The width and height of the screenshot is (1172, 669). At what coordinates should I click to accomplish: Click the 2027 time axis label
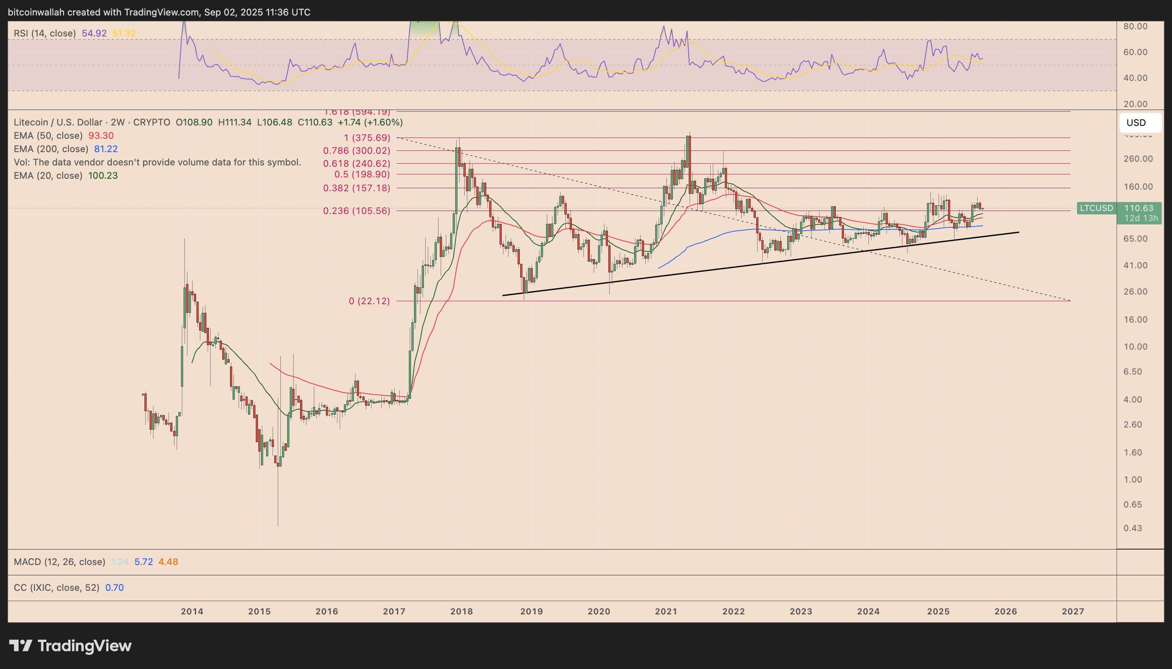click(1073, 611)
